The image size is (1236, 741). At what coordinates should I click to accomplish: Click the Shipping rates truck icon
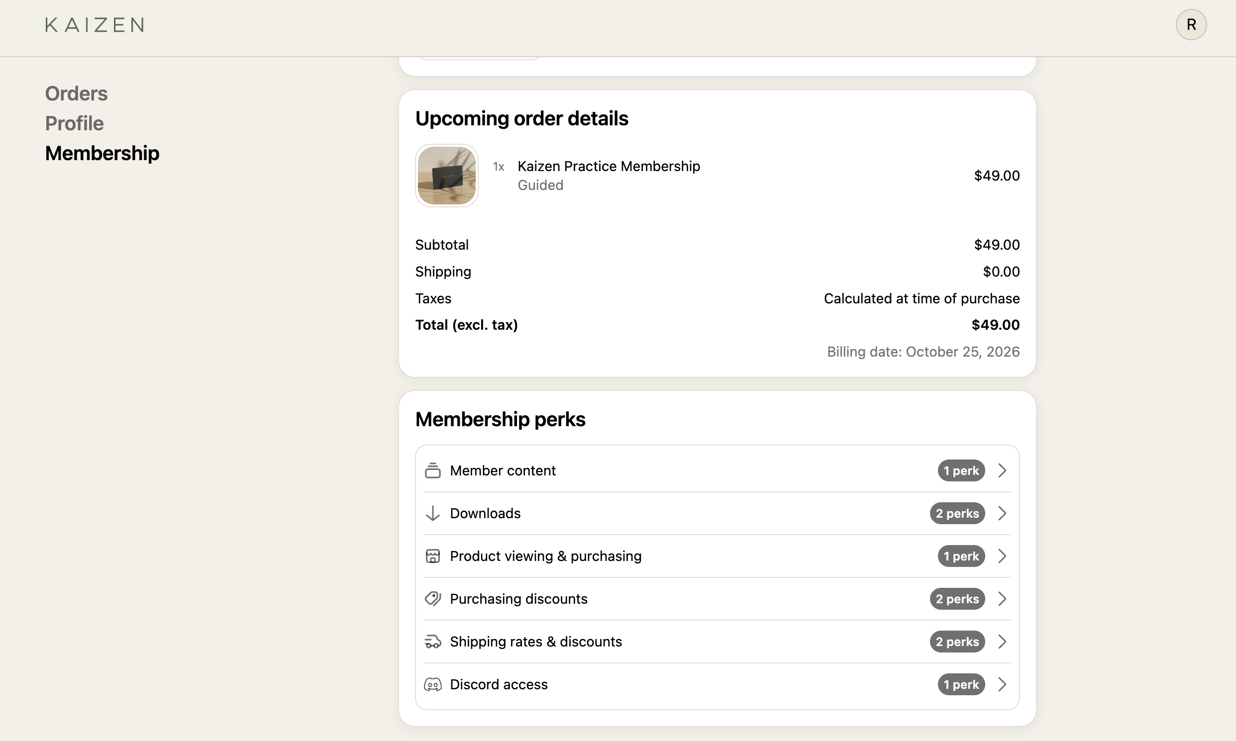tap(433, 642)
